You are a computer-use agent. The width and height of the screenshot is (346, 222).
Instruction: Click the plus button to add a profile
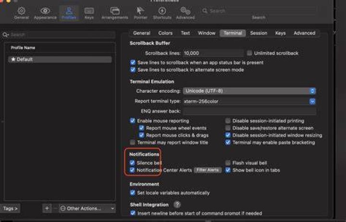click(x=47, y=209)
